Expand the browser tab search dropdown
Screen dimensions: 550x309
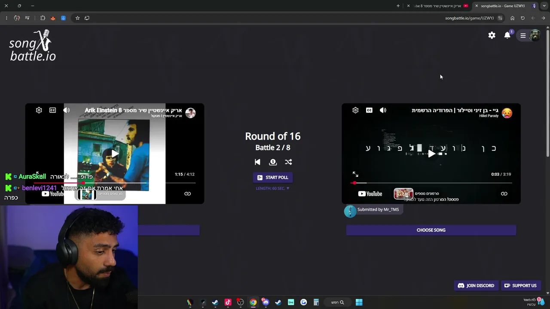pyautogui.click(x=544, y=6)
